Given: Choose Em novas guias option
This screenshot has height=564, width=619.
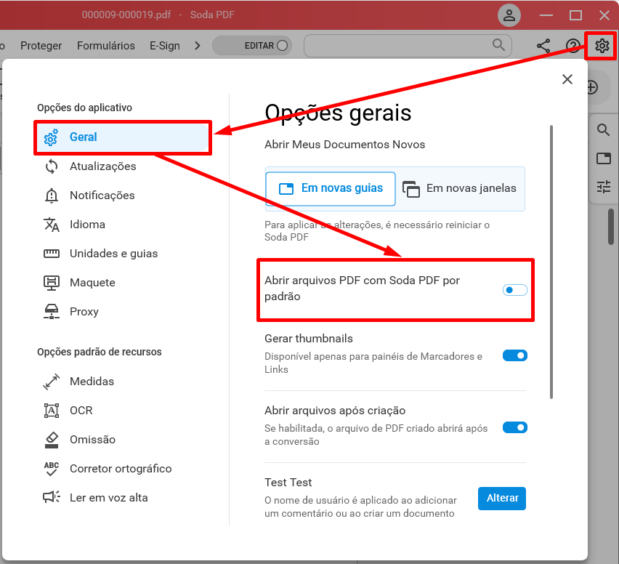Looking at the screenshot, I should tap(331, 189).
